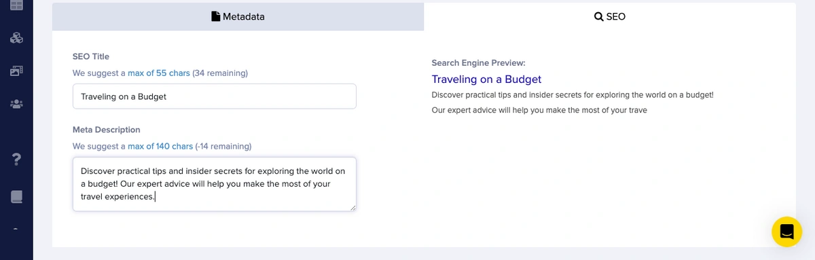Open the content grid icon in sidebar
This screenshot has height=260, width=815.
coord(16,5)
